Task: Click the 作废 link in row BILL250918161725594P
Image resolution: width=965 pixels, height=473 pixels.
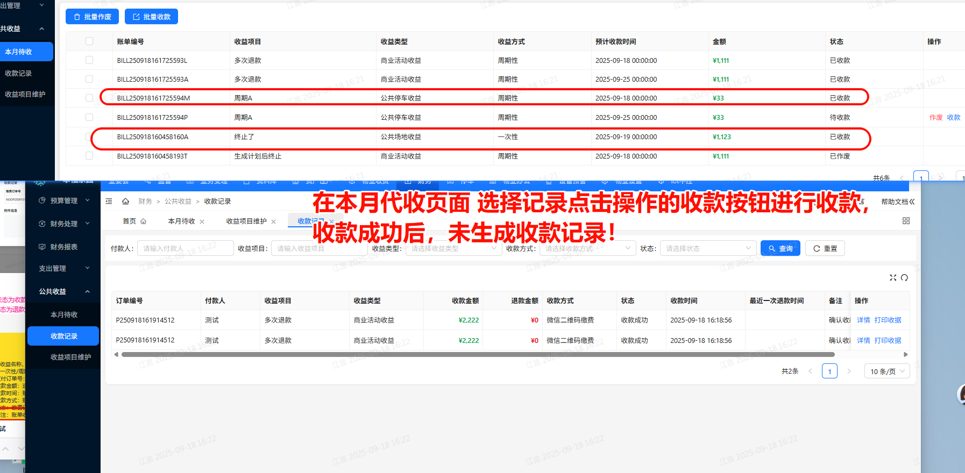Action: point(936,117)
